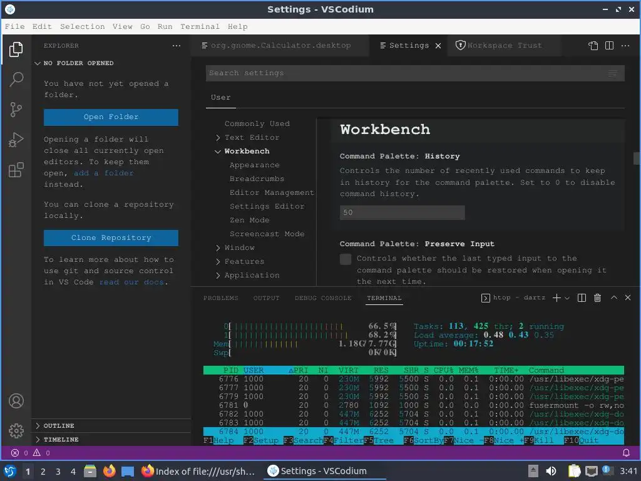This screenshot has width=641, height=481.
Task: Expand Features settings category
Action: [x=244, y=261]
